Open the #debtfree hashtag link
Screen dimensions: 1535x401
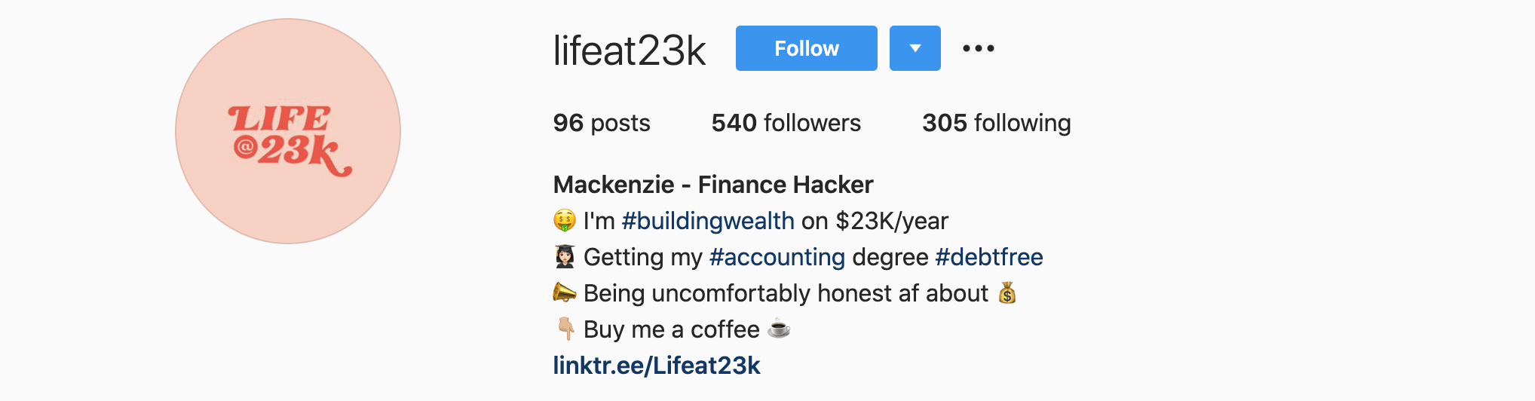click(988, 257)
